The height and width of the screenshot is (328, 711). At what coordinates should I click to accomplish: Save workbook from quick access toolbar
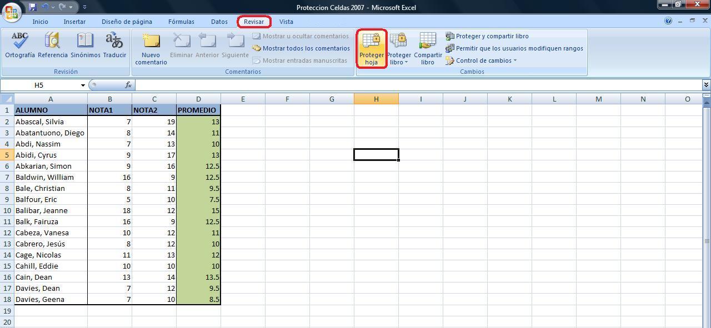33,7
